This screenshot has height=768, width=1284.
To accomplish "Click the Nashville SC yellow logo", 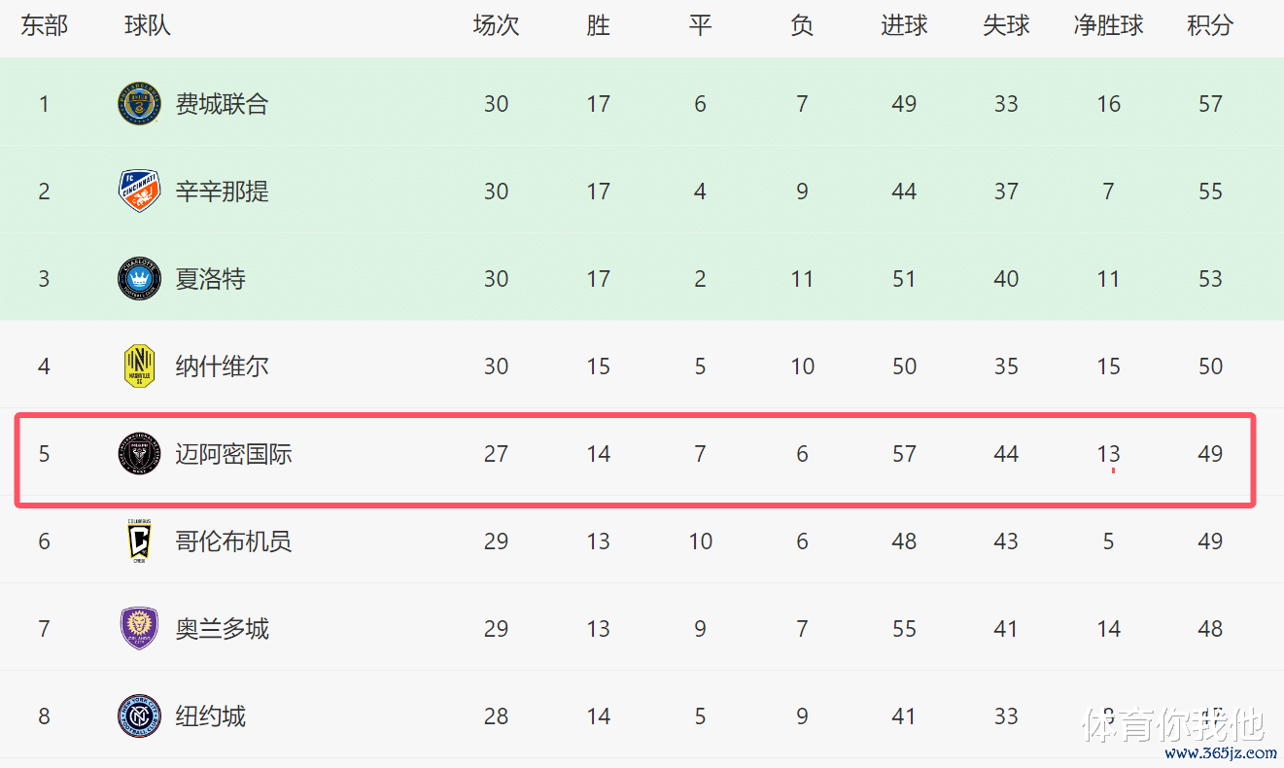I will (x=139, y=367).
